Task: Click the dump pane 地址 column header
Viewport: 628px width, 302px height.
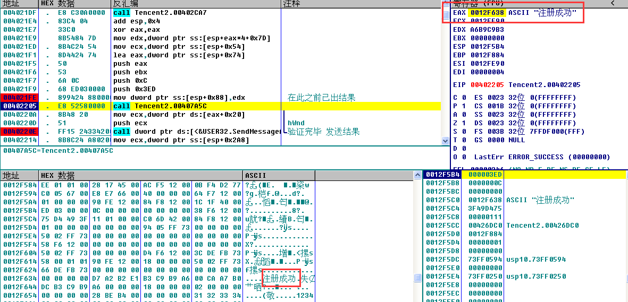Action: pyautogui.click(x=20, y=176)
